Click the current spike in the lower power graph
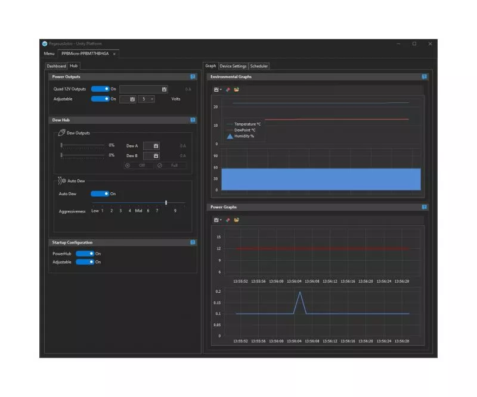 pyautogui.click(x=300, y=302)
